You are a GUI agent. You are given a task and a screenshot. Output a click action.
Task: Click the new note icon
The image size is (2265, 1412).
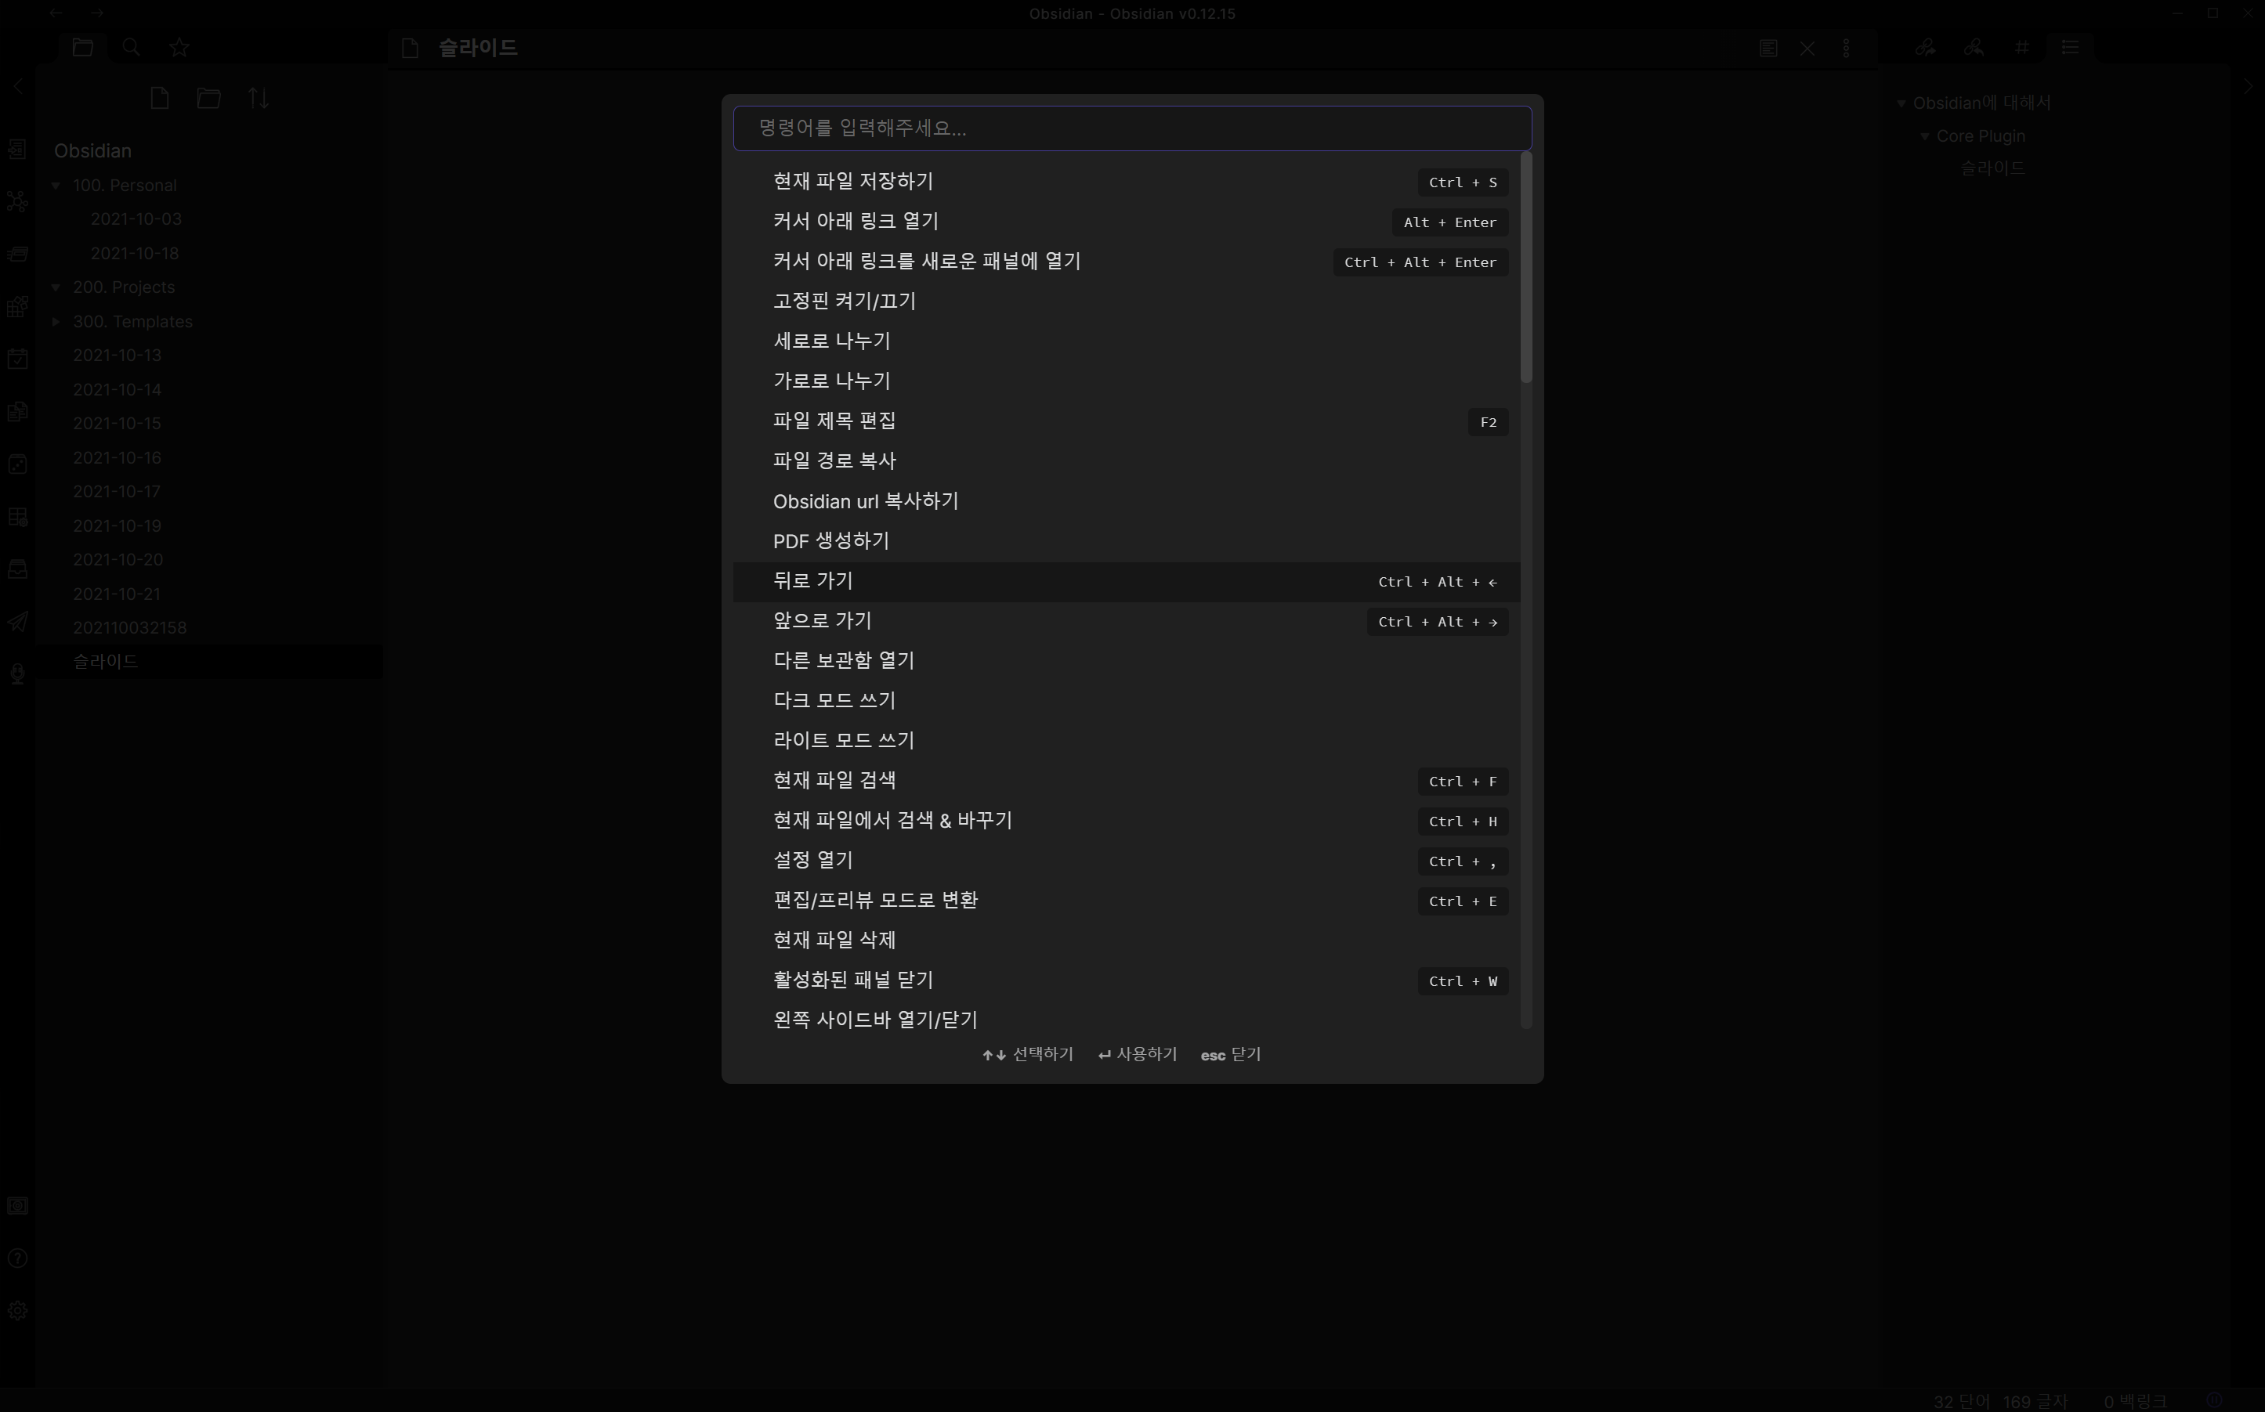coord(160,98)
